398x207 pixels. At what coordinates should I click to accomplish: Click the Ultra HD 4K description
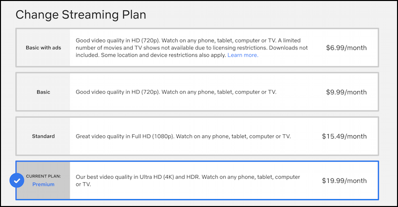[x=188, y=181]
